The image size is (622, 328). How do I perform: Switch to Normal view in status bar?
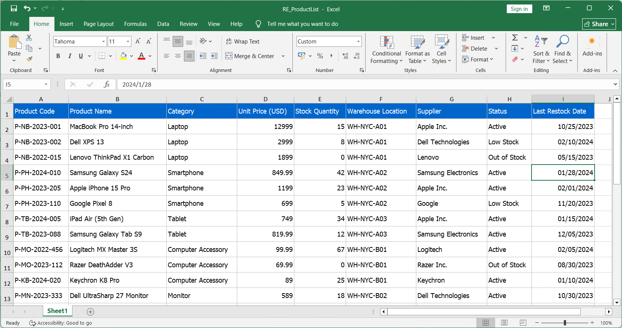[486, 323]
